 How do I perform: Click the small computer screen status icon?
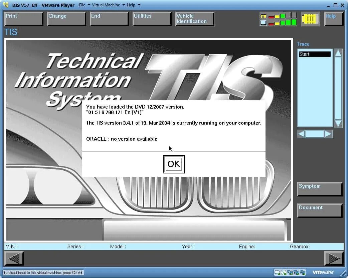[x=263, y=23]
